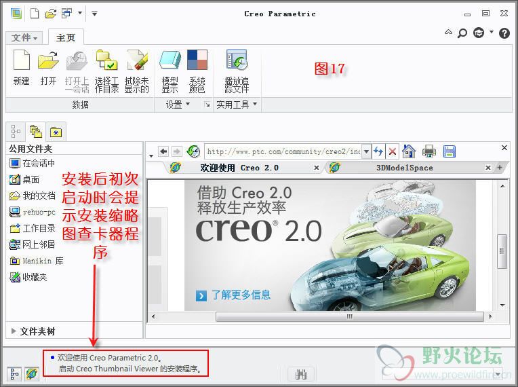The image size is (518, 387).
Task: Open the 文件 (File) menu
Action: (24, 38)
